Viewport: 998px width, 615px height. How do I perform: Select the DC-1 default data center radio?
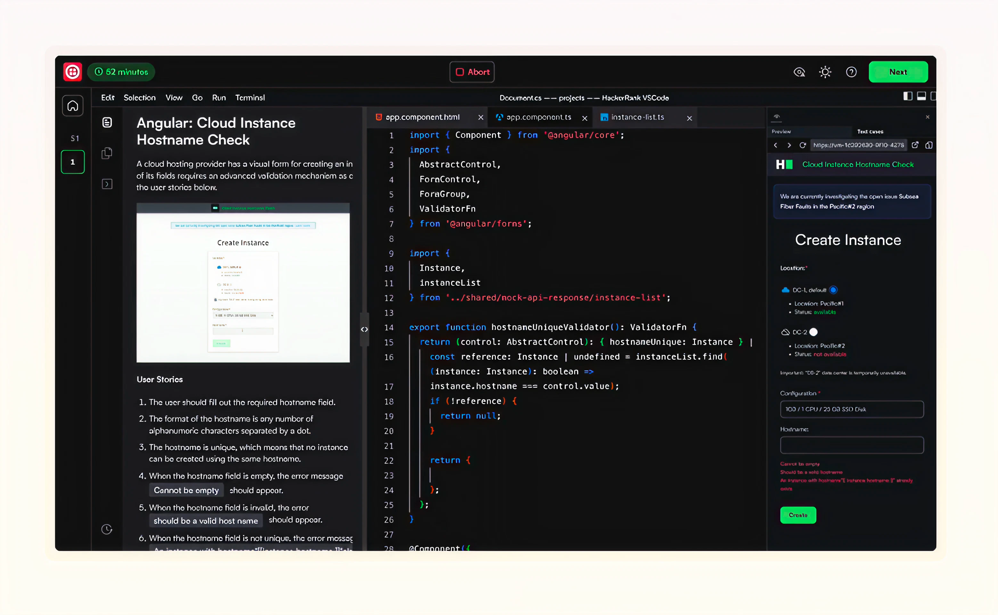[834, 290]
